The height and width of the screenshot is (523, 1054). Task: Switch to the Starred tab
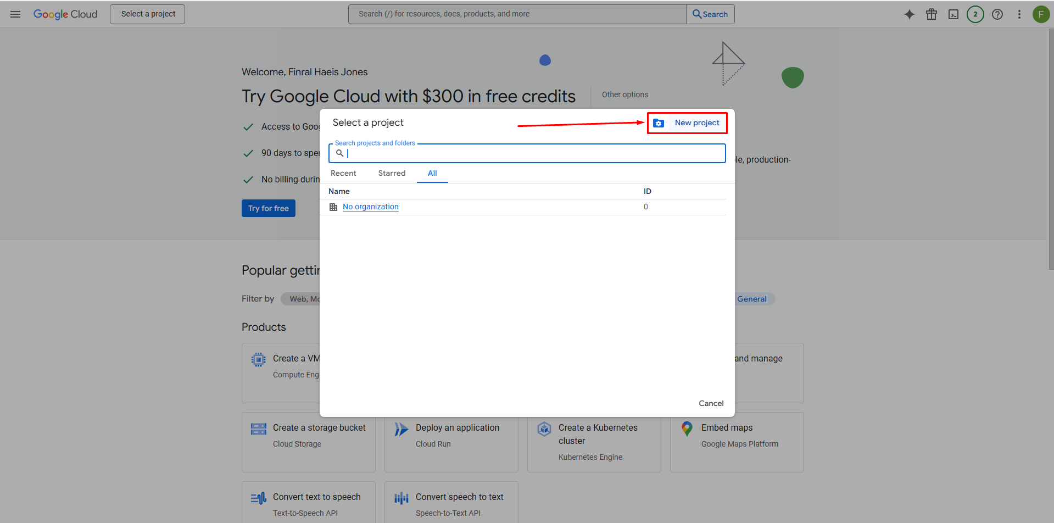(392, 173)
